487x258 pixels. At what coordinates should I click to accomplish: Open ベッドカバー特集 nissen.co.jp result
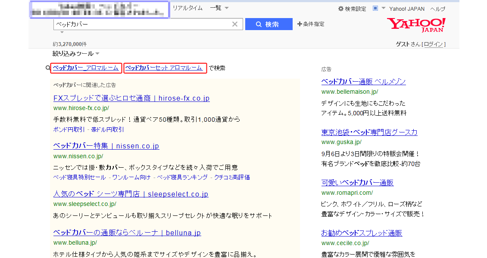point(106,146)
